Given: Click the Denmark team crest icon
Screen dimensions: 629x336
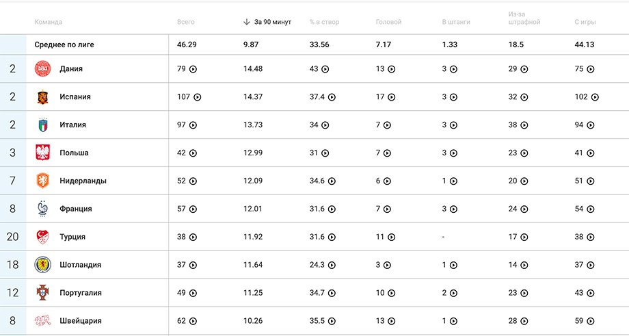Looking at the screenshot, I should [42, 68].
